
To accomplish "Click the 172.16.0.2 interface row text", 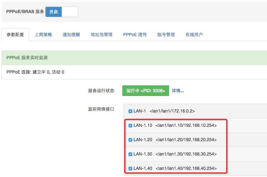I will (x=172, y=111).
